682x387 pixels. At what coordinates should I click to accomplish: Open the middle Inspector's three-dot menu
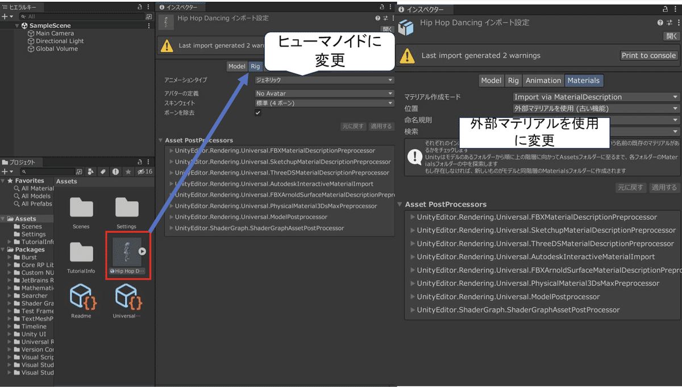tap(391, 7)
